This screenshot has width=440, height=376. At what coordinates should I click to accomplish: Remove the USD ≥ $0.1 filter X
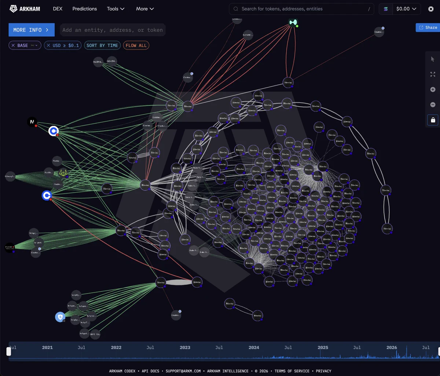[48, 45]
